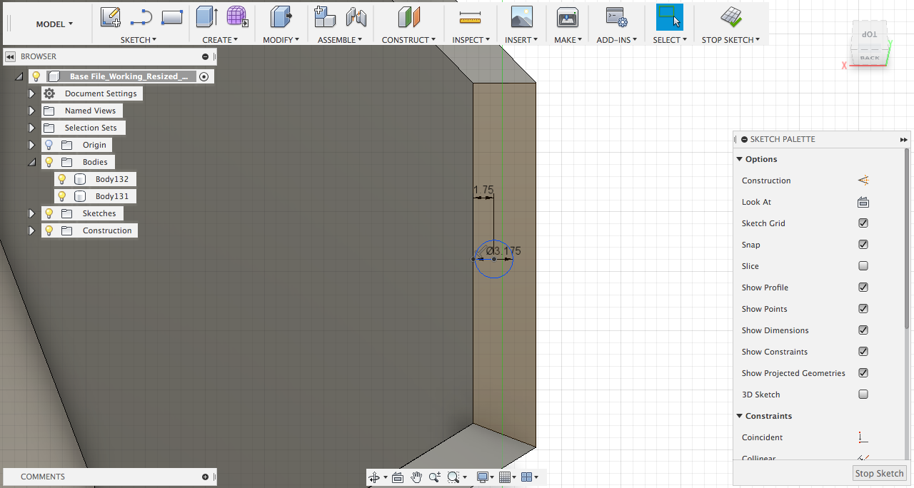Hide Body131 using its lightbulb
914x488 pixels.
[x=62, y=196]
